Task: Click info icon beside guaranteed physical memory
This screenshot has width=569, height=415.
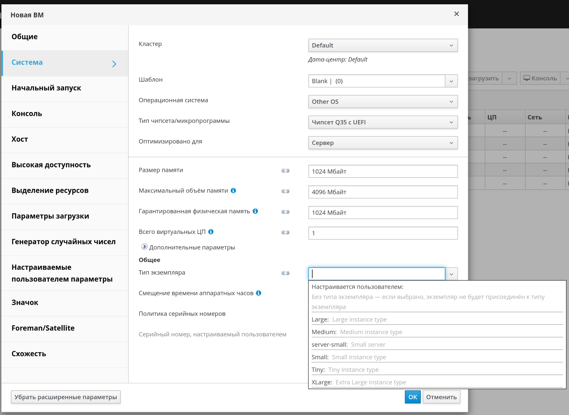Action: 255,211
